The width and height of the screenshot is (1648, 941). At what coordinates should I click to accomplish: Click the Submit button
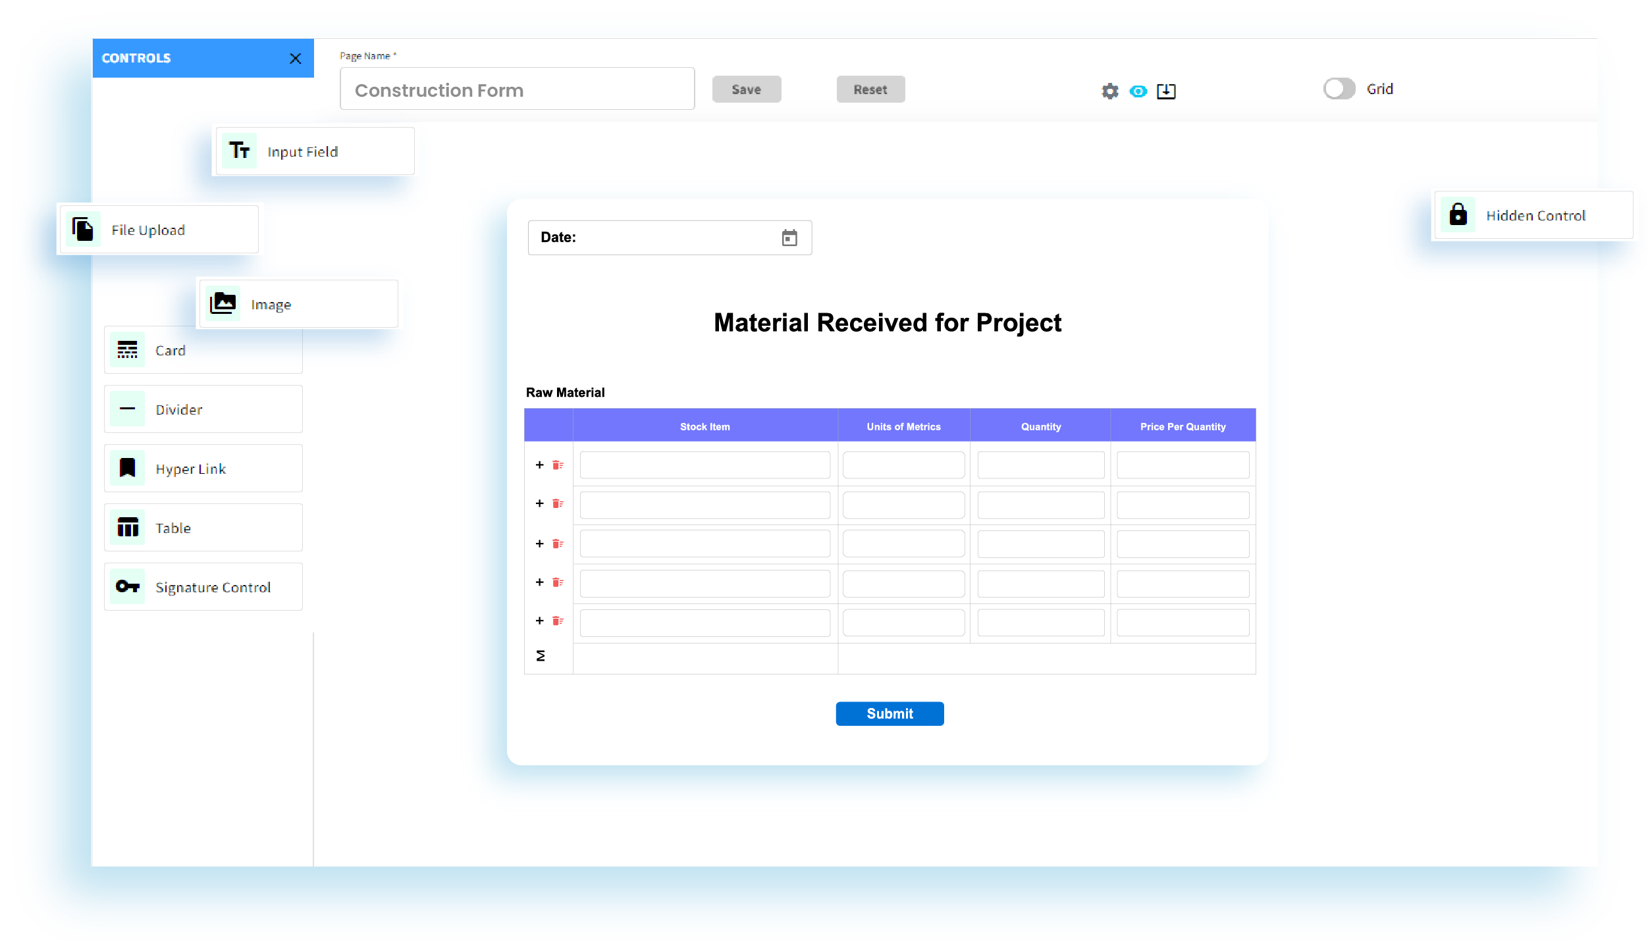tap(890, 713)
